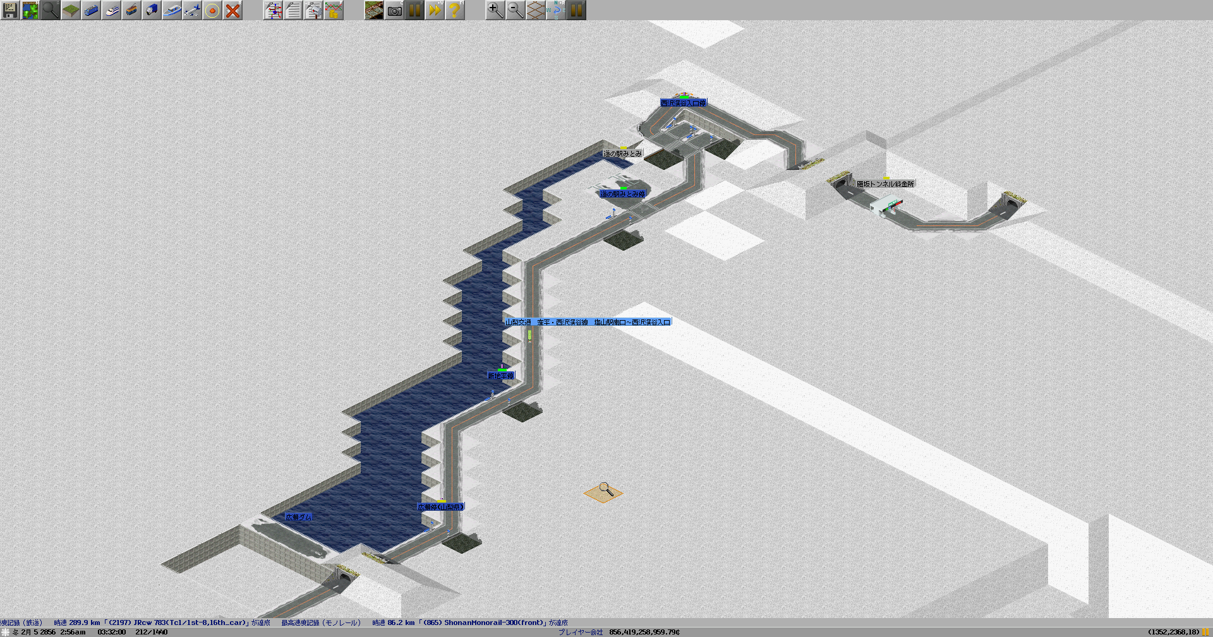
Task: Zoom in on the map
Action: [495, 10]
